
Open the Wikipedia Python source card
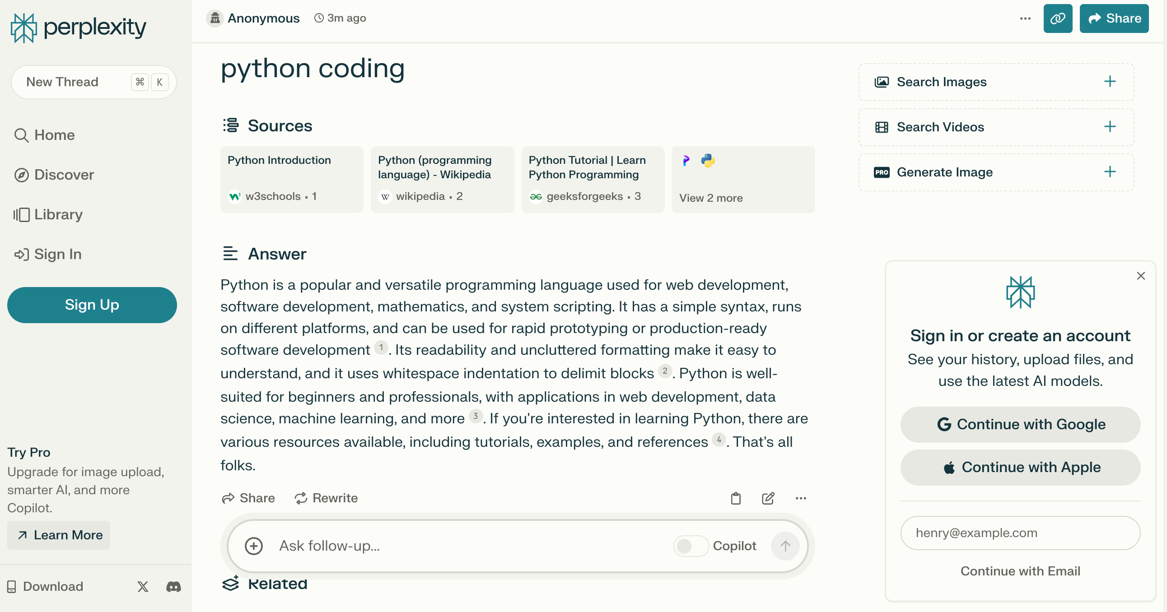[443, 179]
